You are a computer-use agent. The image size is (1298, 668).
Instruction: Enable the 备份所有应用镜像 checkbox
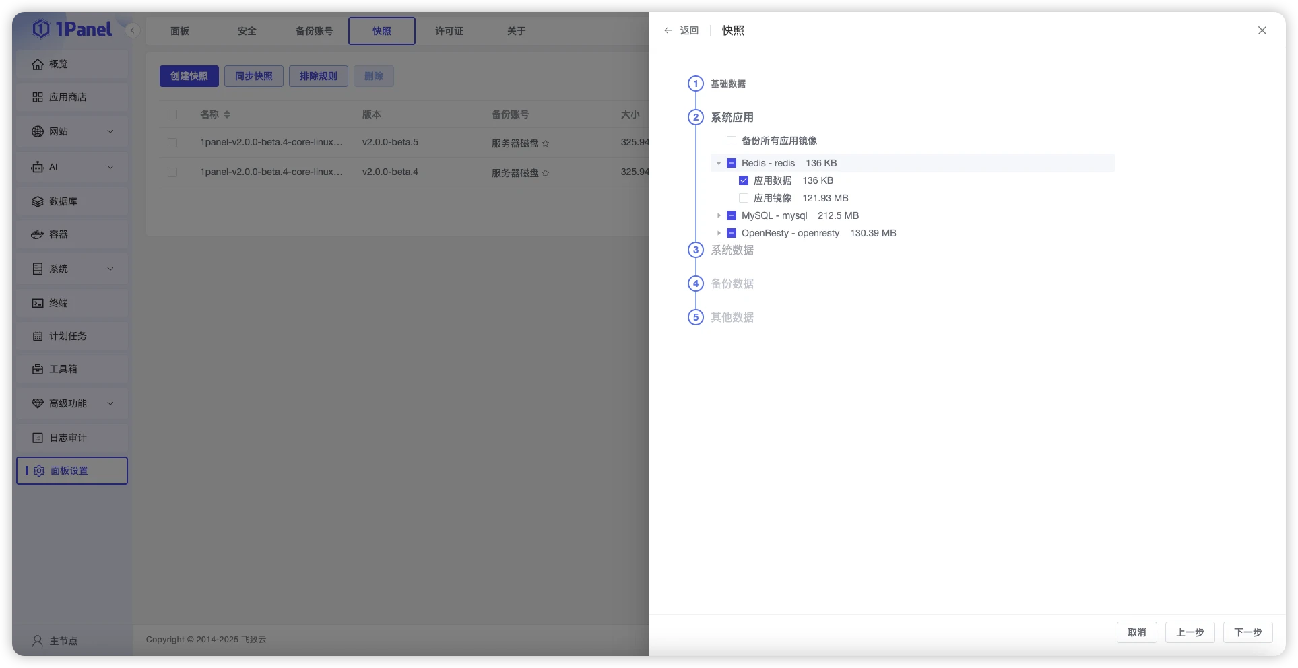[x=730, y=140]
